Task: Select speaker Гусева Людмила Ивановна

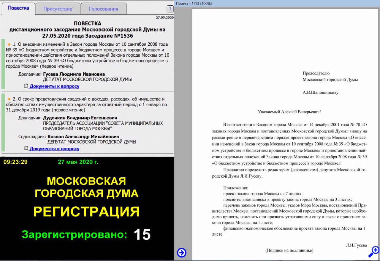Action: pos(74,74)
